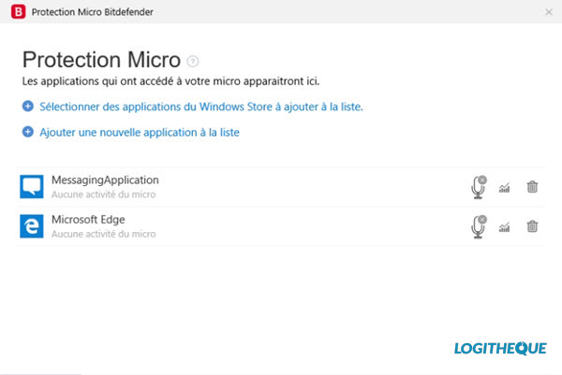Open usage statistics for MessagingApplication
This screenshot has height=375, width=562.
pos(504,187)
